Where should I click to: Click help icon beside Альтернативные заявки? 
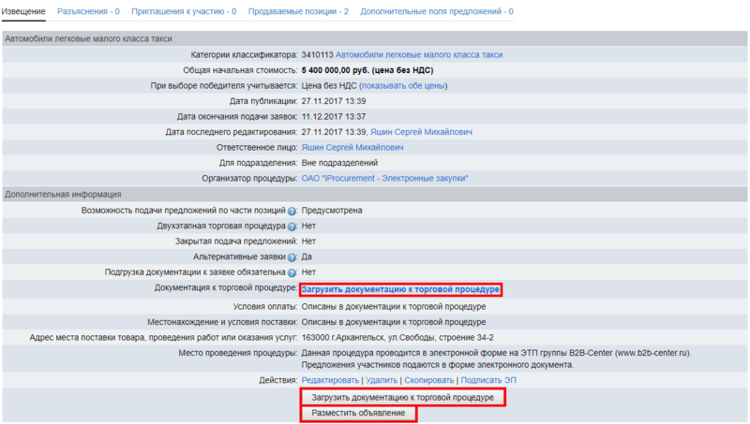coord(292,257)
